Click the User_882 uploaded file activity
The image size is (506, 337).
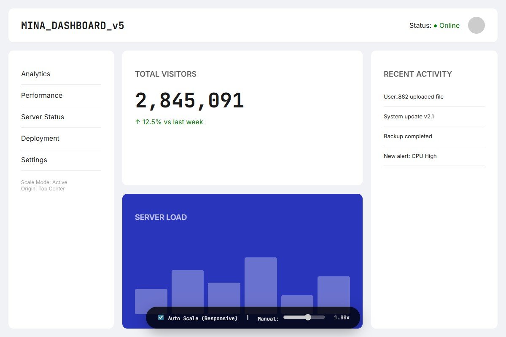413,96
